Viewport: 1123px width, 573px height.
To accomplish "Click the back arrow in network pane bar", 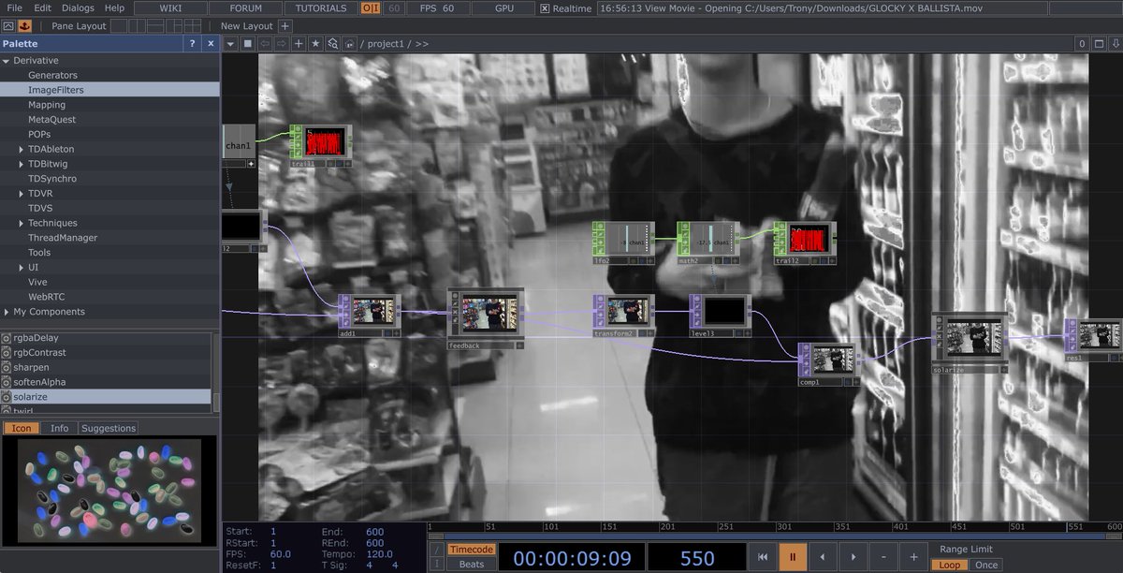I will (265, 44).
